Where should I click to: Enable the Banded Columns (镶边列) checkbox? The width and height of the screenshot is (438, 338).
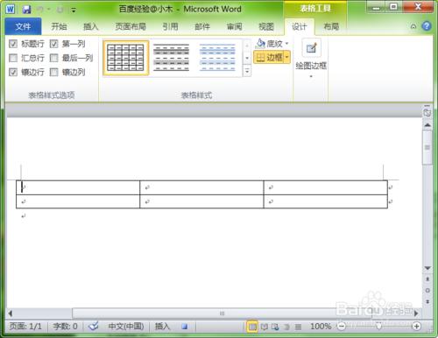click(53, 72)
